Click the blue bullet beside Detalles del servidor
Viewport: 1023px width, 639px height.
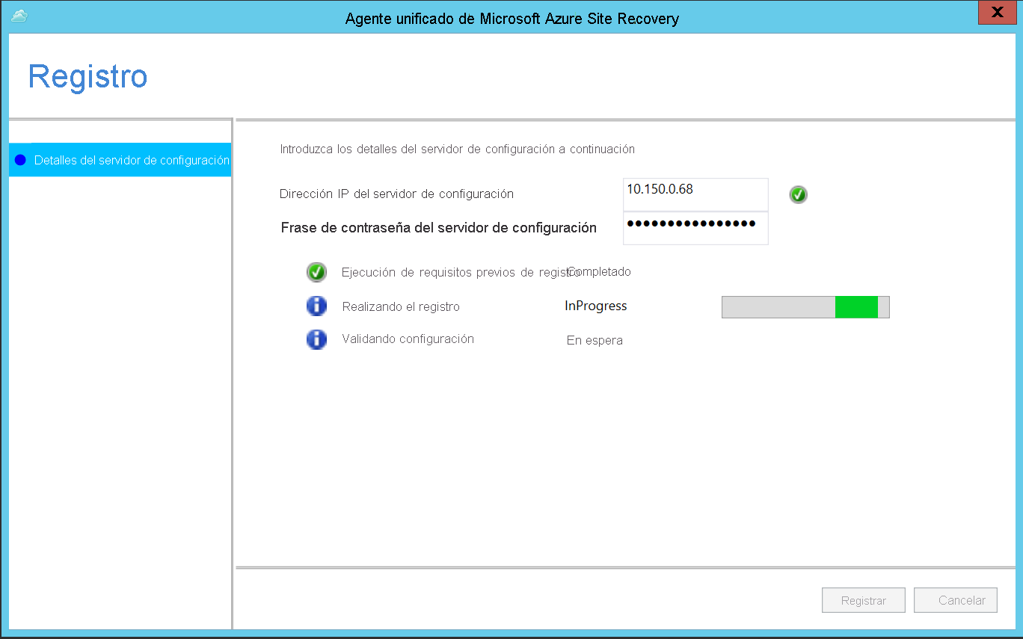pos(20,160)
